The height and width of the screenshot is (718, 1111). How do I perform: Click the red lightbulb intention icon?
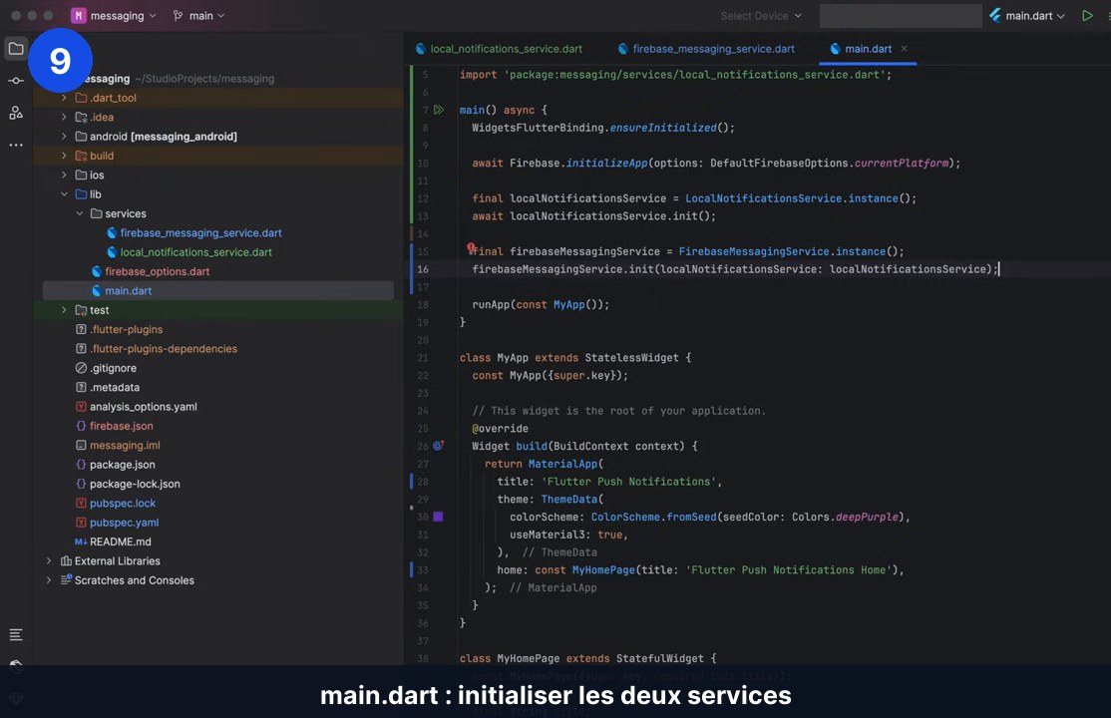pos(471,247)
